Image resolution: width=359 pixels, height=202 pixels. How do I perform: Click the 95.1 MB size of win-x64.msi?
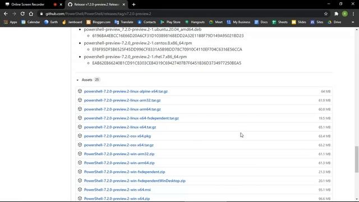[324, 190]
